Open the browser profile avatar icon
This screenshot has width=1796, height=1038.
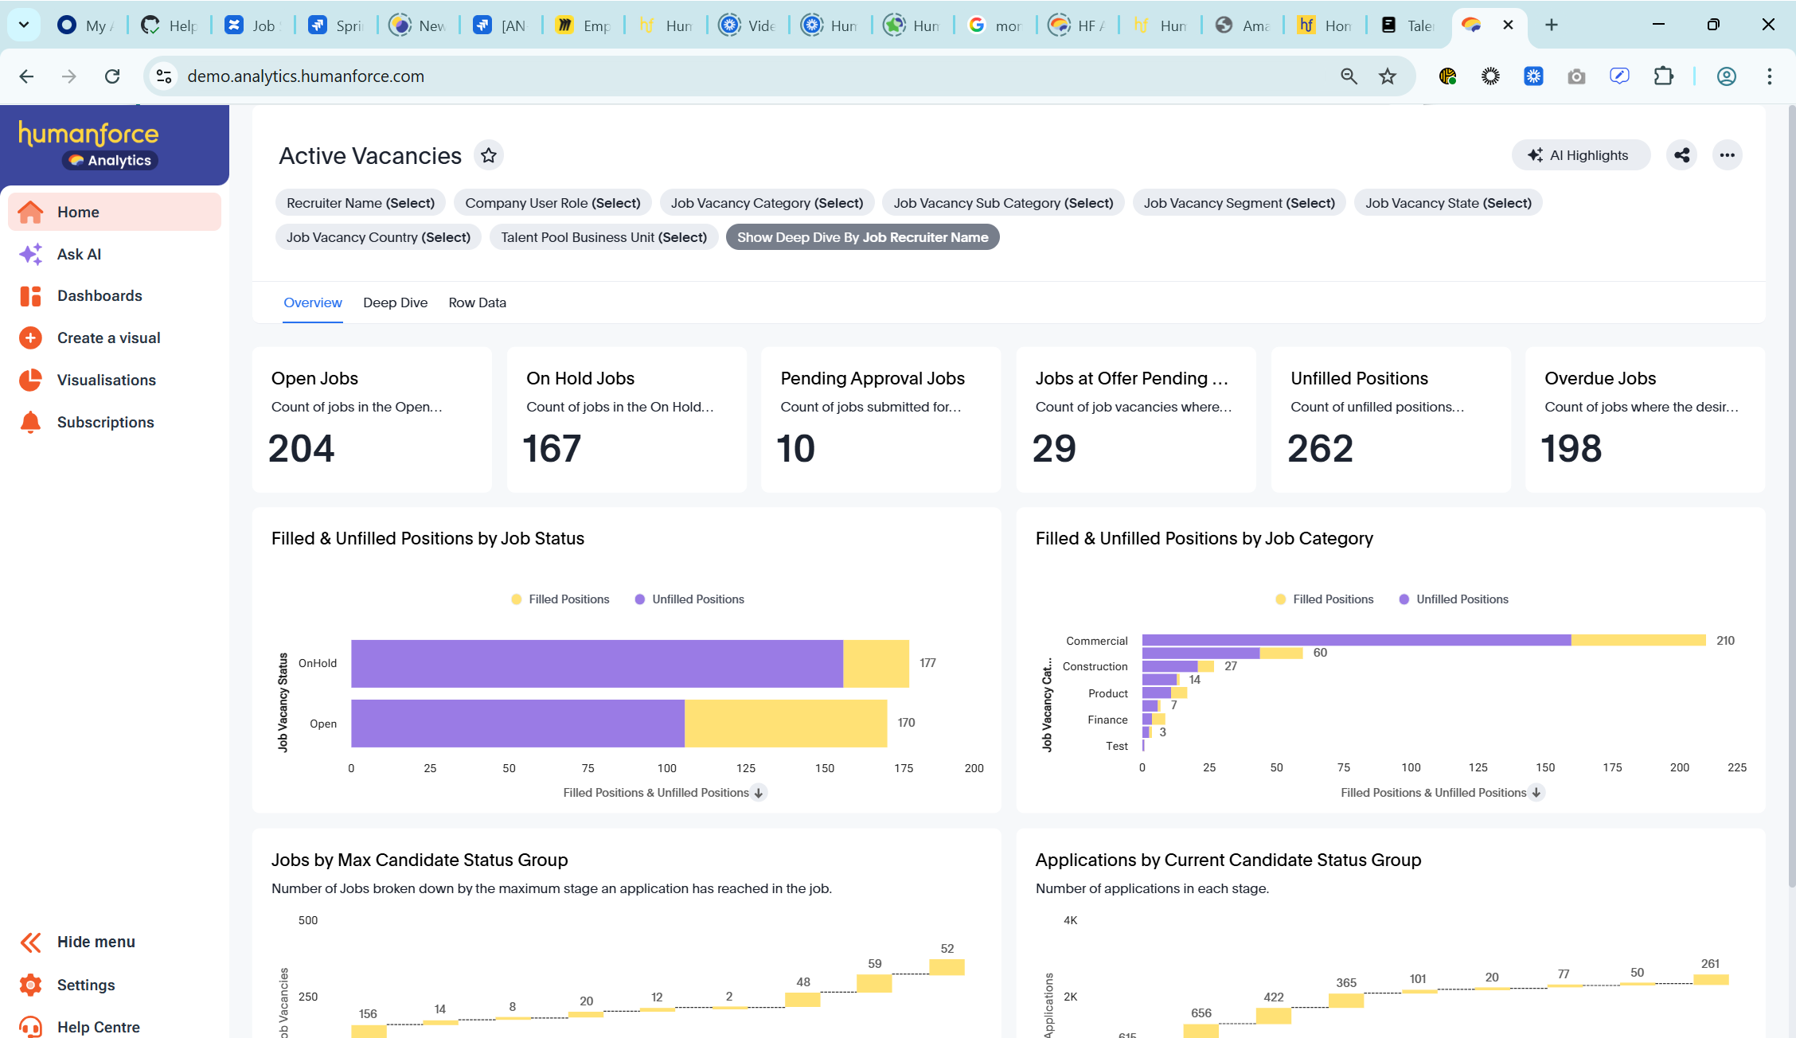click(1726, 76)
